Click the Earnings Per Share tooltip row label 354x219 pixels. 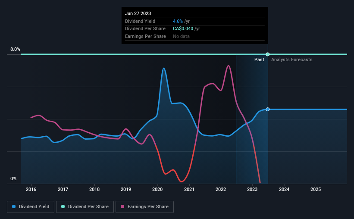coord(145,36)
